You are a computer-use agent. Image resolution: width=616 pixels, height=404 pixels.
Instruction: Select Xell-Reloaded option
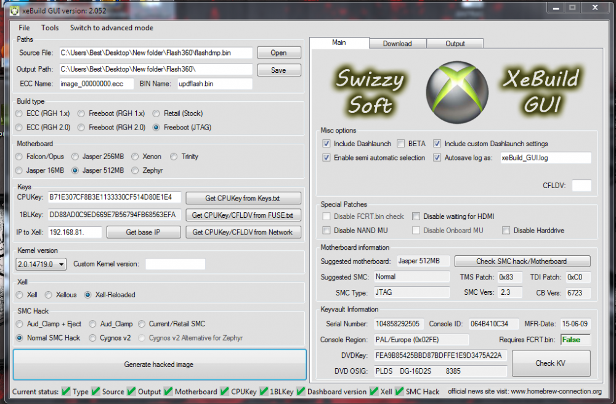(110, 295)
